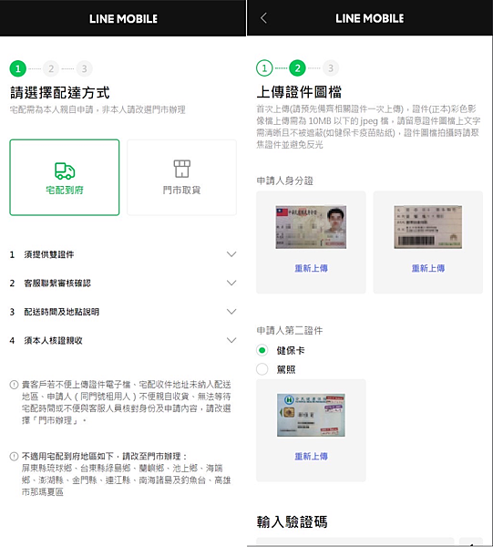This screenshot has width=493, height=547.
Task: Click the LINE MOBILE title on left screen
Action: click(x=123, y=18)
